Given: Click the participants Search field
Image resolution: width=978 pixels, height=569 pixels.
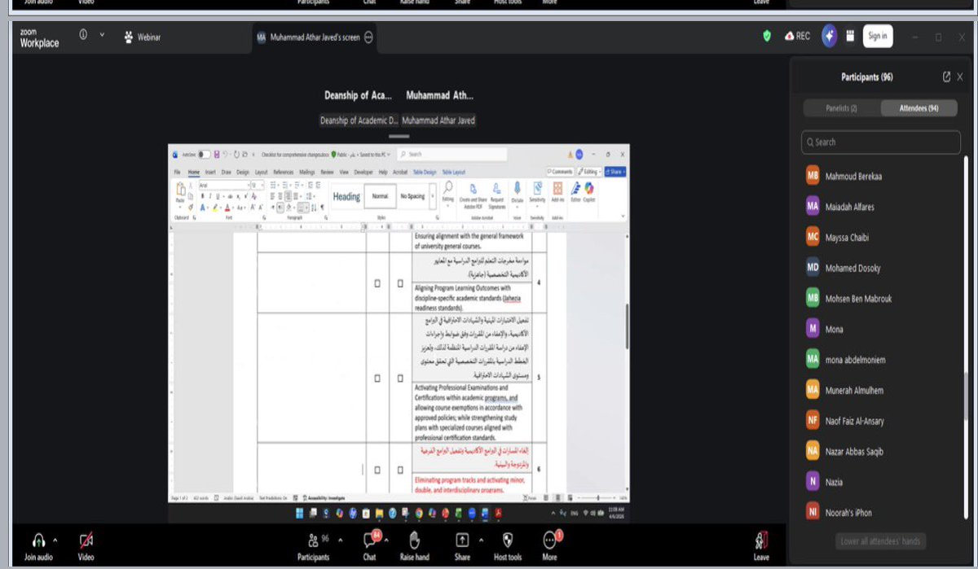Looking at the screenshot, I should [881, 142].
